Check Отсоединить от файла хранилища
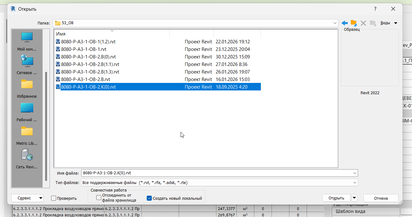 (99, 198)
